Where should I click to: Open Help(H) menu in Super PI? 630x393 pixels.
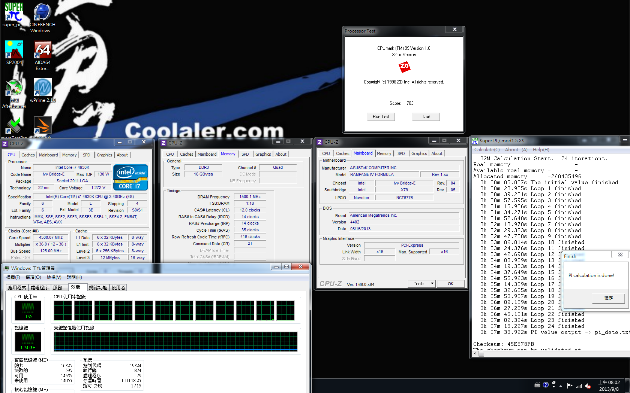click(x=541, y=150)
